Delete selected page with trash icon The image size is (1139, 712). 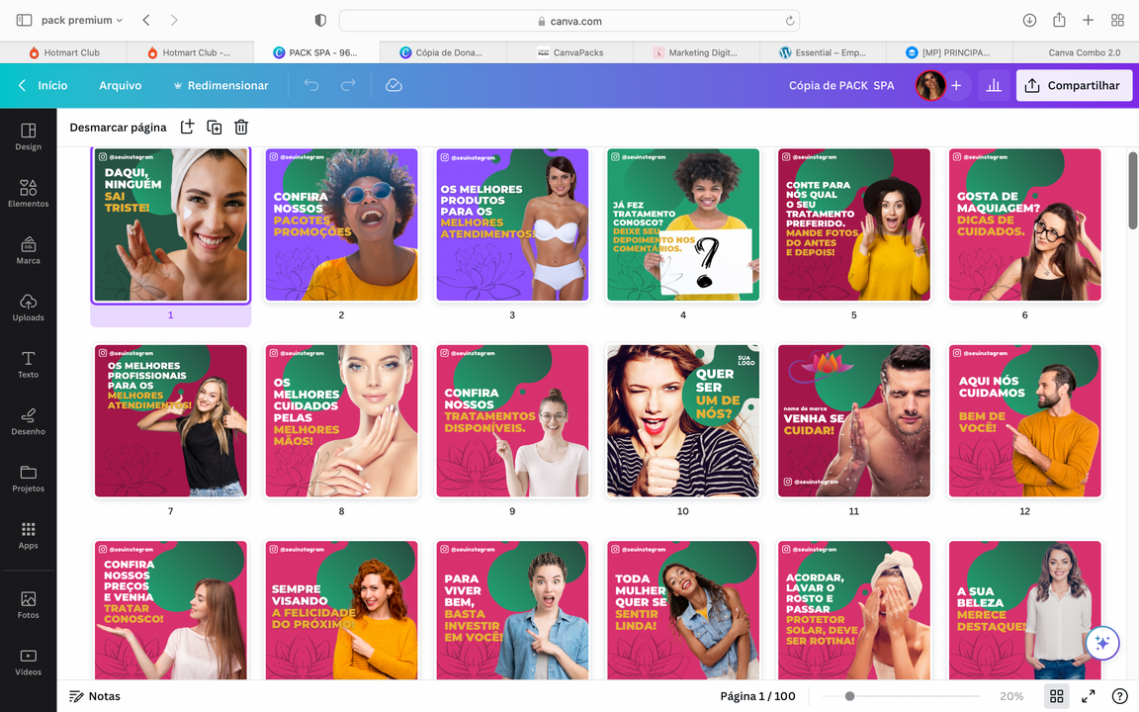tap(241, 127)
